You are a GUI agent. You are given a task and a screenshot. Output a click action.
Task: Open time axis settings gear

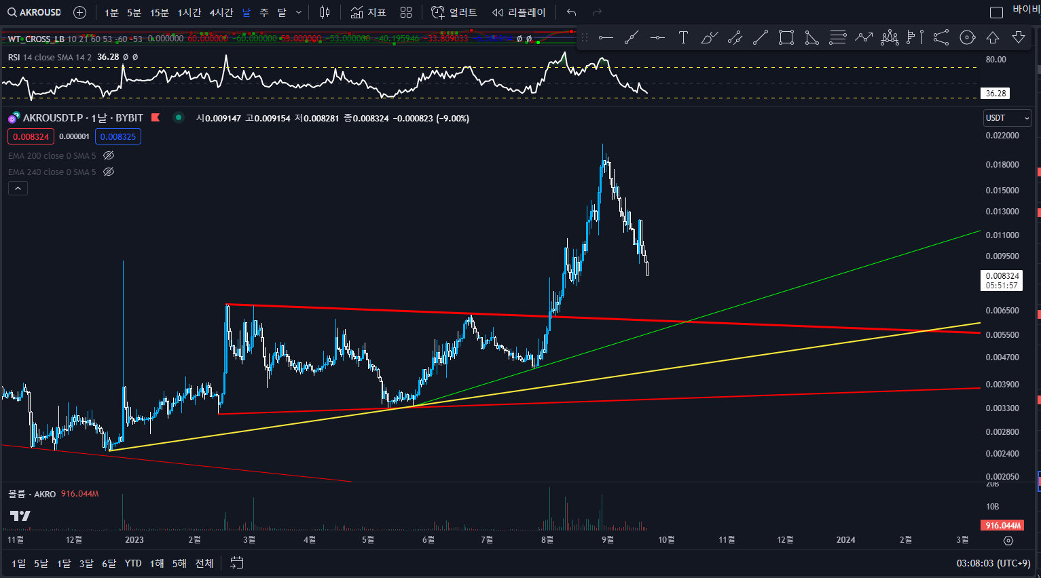(1008, 541)
